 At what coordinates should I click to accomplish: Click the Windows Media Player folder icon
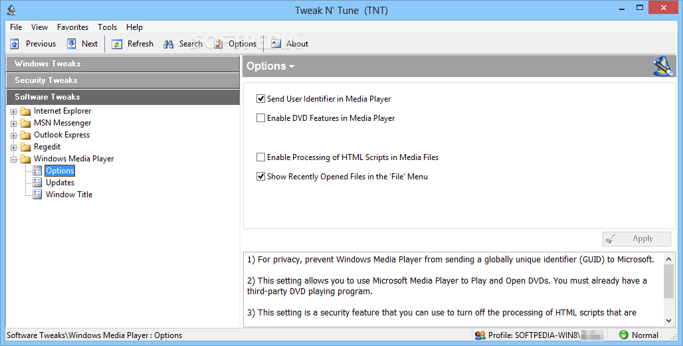coord(25,159)
